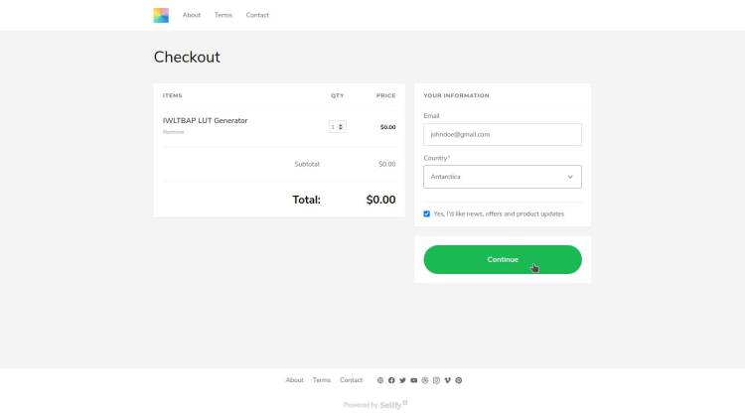Click the IWLTBAP LUT Generator item name
Viewport: 745px width, 418px height.
coord(206,121)
